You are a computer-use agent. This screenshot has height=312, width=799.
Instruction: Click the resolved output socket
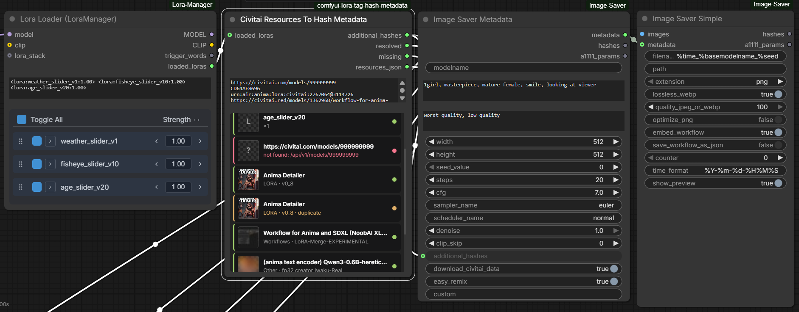[x=407, y=46]
